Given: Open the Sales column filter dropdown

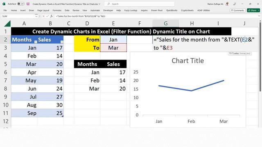Looking at the screenshot, I should [x=62, y=42].
